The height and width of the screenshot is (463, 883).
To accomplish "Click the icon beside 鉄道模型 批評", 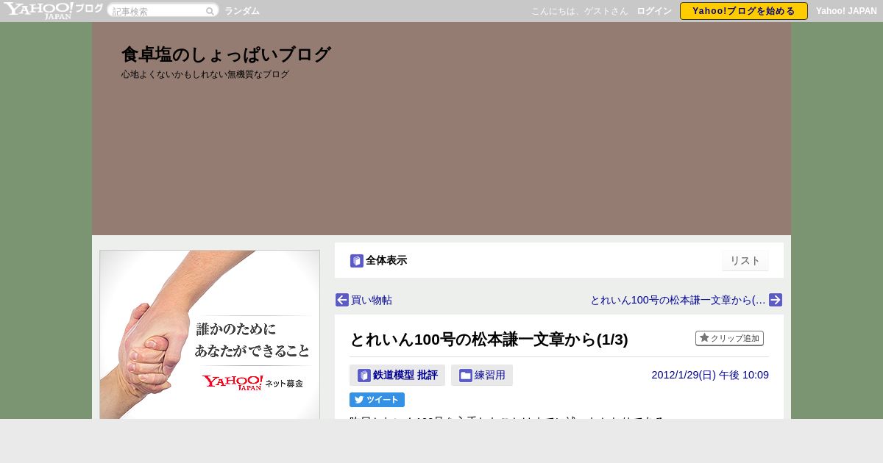I will tap(364, 376).
